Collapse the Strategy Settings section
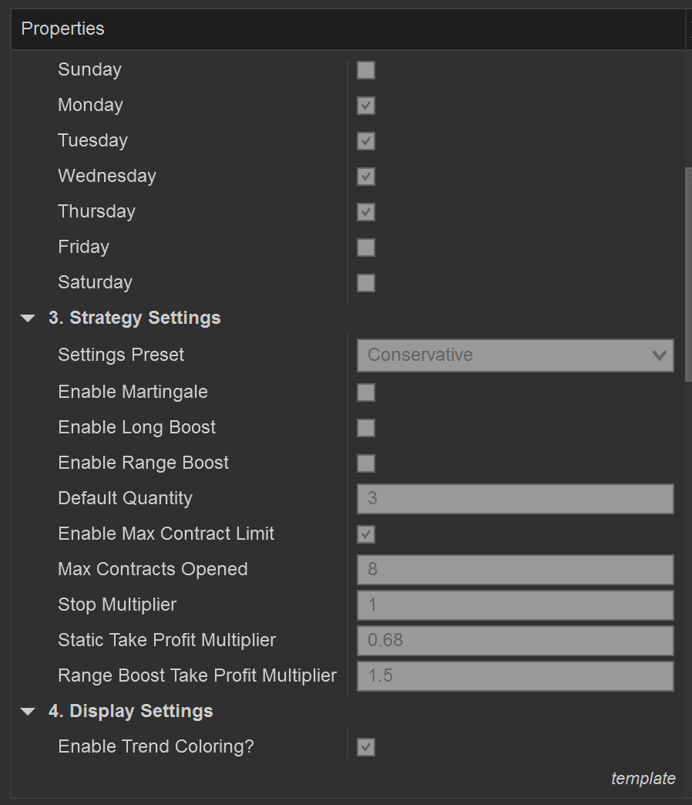Viewport: 692px width, 805px height. pos(29,318)
